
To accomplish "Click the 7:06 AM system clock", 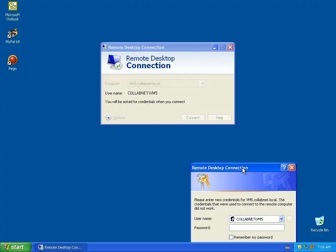I will (324, 247).
